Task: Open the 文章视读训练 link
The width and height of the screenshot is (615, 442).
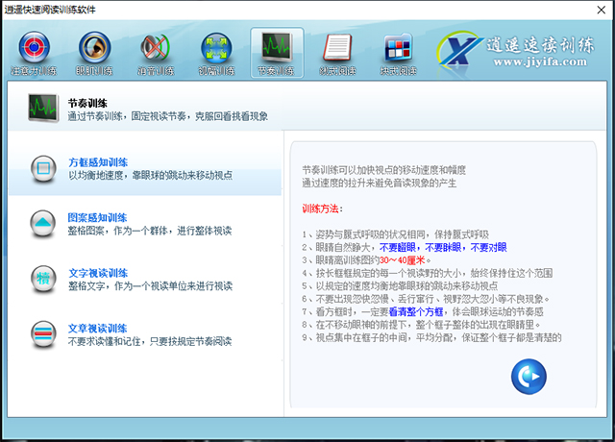Action: coord(98,329)
